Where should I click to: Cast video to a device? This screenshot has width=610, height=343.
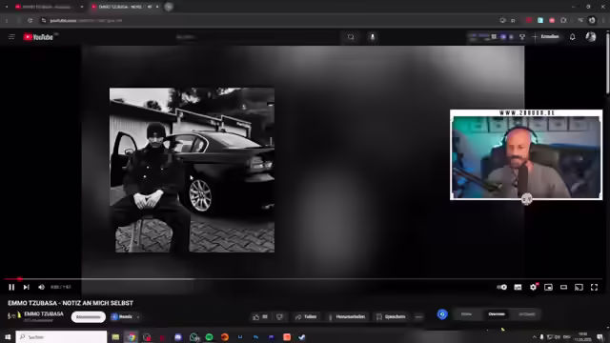click(x=579, y=287)
